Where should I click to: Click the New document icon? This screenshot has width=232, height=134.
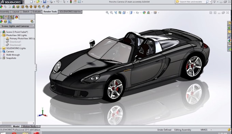(31, 2)
